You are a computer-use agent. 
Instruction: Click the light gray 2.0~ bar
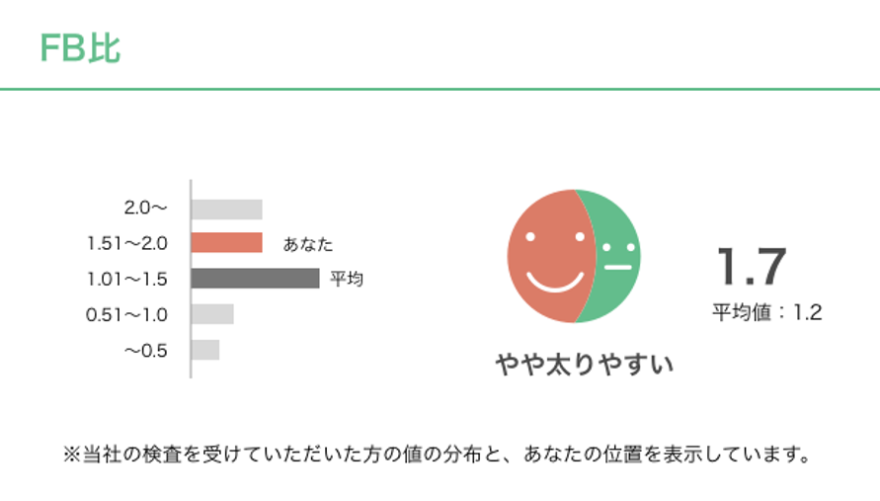226,209
